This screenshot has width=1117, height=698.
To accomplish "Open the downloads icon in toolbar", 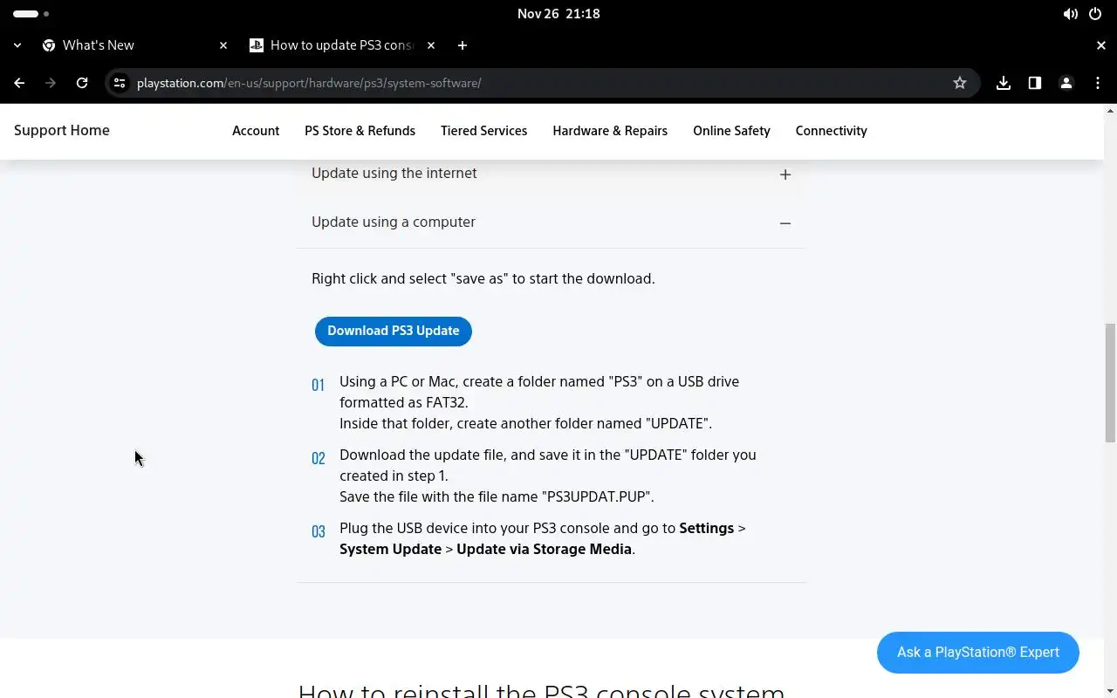I will click(x=1004, y=83).
